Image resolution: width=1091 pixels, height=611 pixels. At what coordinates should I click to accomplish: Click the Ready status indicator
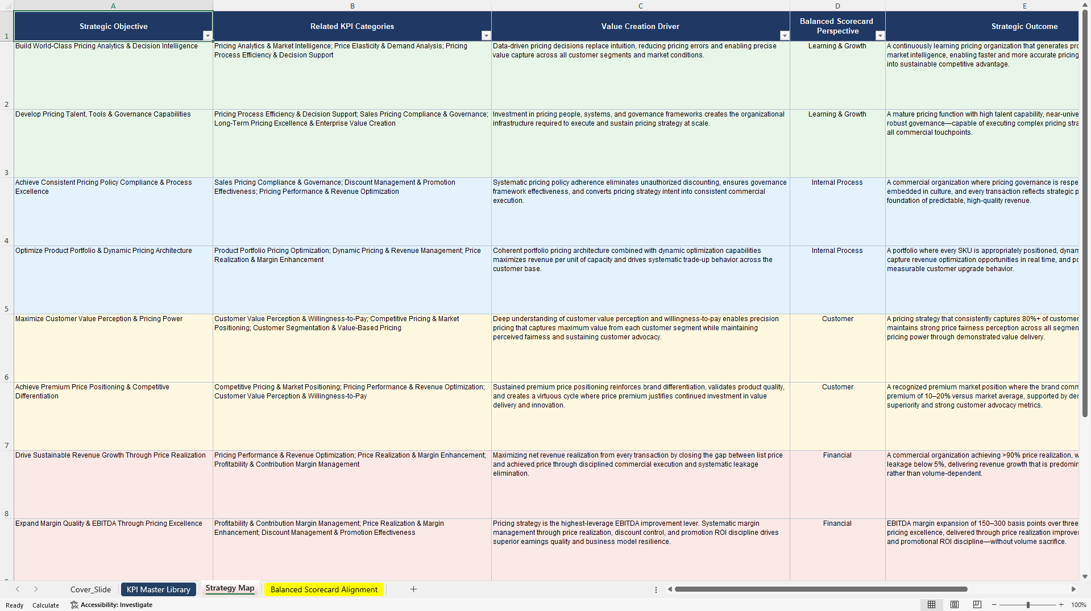[14, 605]
